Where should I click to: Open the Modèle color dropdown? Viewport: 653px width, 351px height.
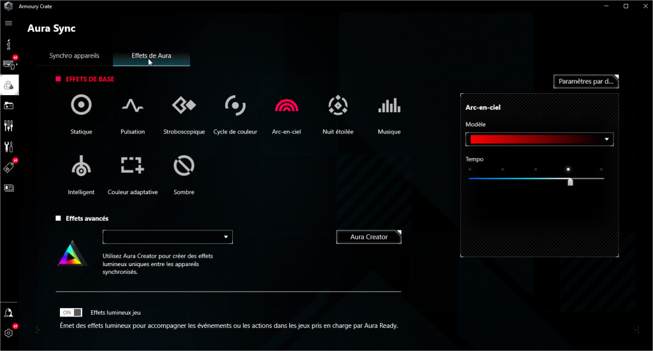539,139
